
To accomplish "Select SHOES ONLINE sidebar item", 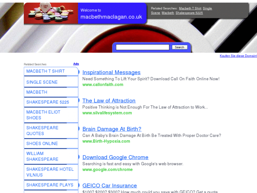I will click(x=51, y=143).
